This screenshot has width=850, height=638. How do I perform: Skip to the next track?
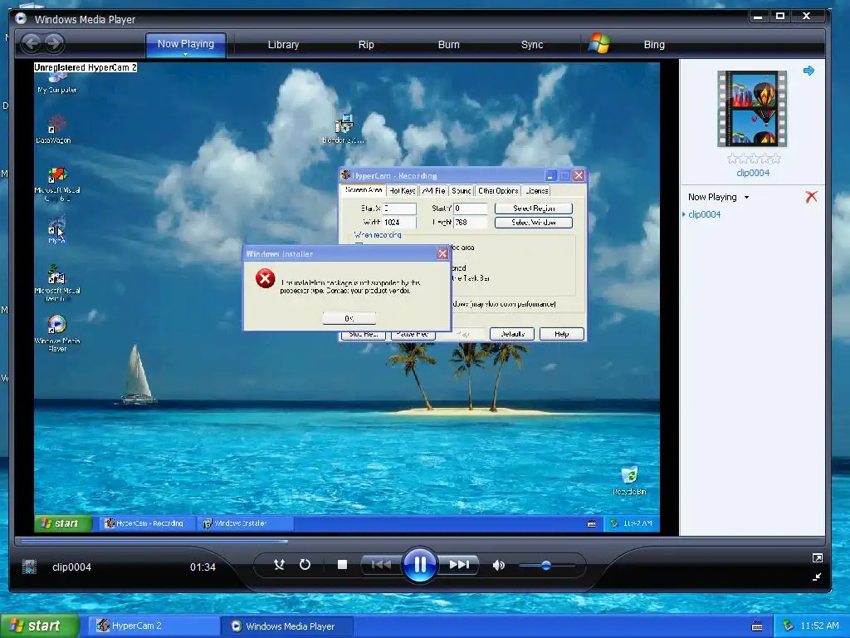459,565
